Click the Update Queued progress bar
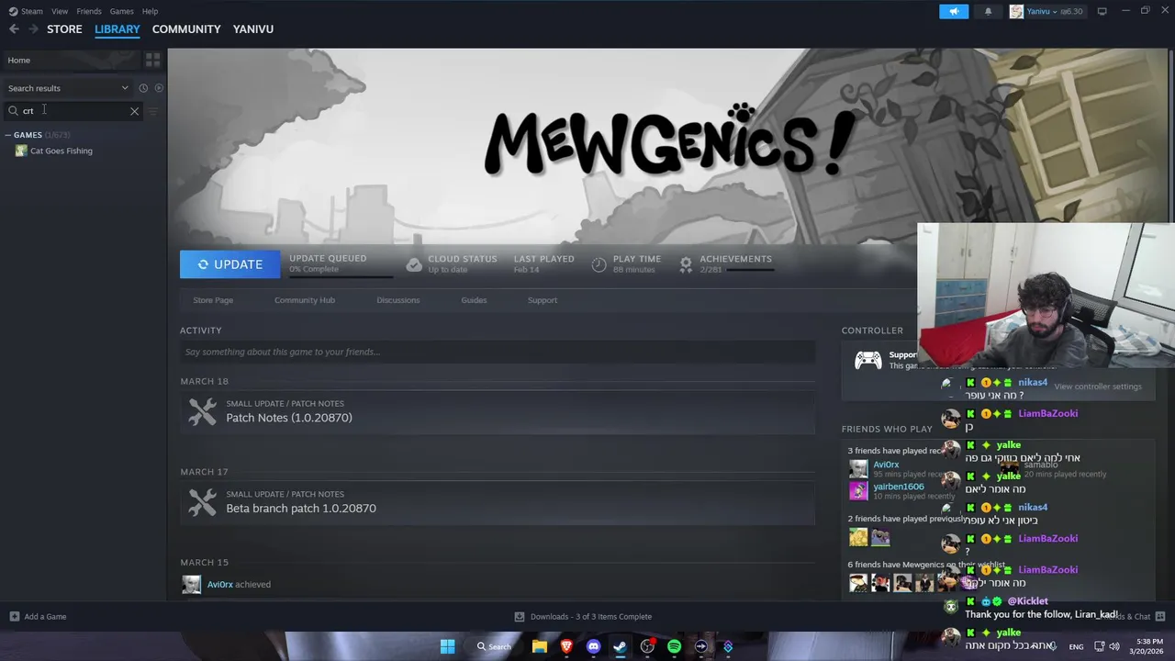 (x=341, y=276)
